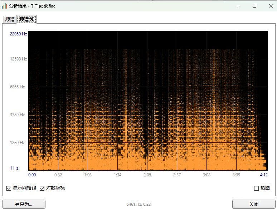This screenshot has width=277, height=210.
Task: Close the window using the title bar X
Action: (x=271, y=6)
